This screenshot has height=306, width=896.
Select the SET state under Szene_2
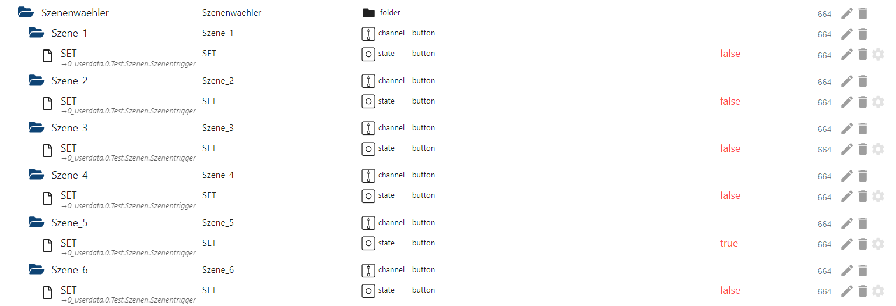[x=69, y=101]
